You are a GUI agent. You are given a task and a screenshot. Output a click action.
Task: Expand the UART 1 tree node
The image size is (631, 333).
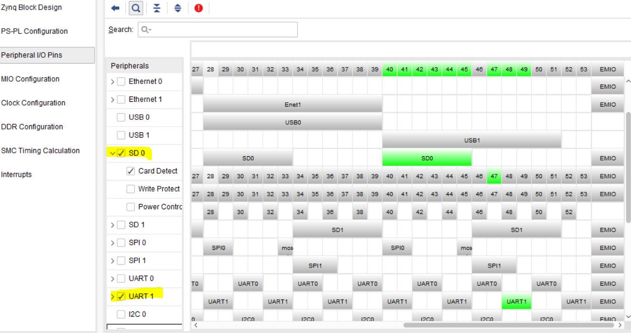[113, 296]
